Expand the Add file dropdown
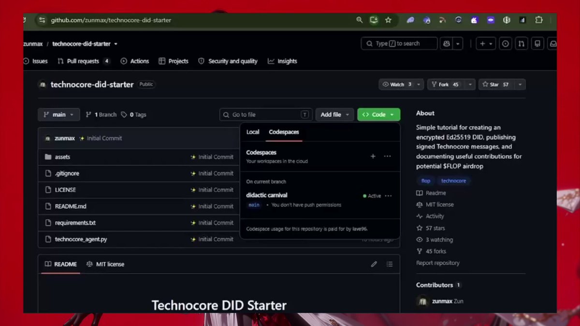This screenshot has width=580, height=326. coord(334,114)
